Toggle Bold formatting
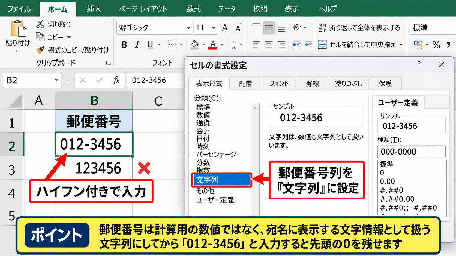This screenshot has height=256, width=456. [124, 45]
